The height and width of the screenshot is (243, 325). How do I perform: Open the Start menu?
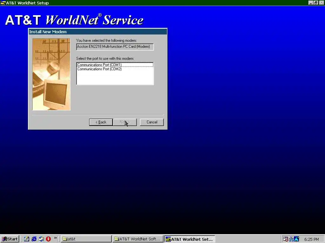pyautogui.click(x=10, y=239)
